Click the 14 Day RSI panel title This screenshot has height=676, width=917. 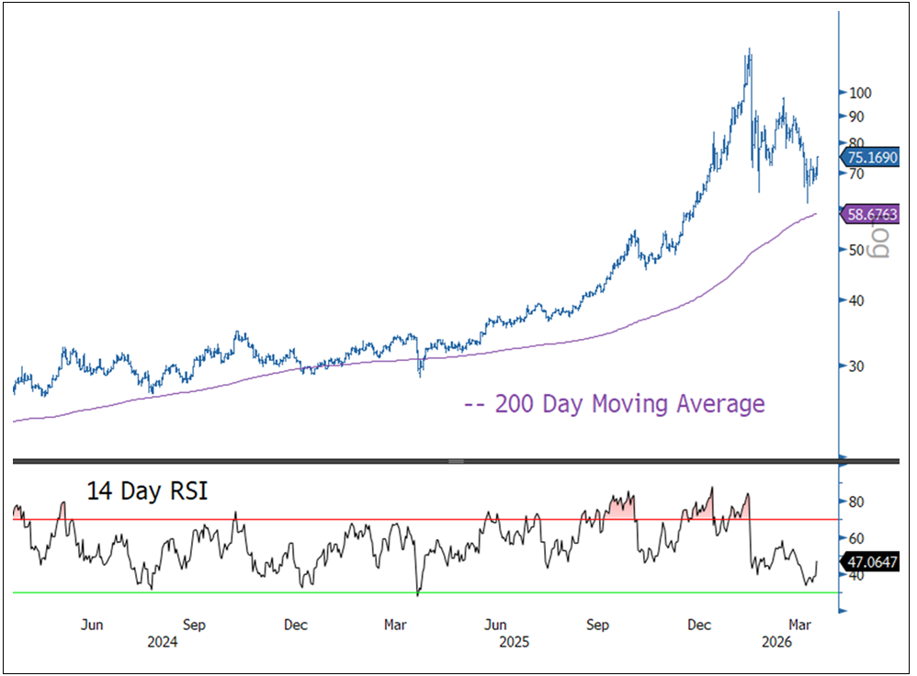(x=147, y=491)
